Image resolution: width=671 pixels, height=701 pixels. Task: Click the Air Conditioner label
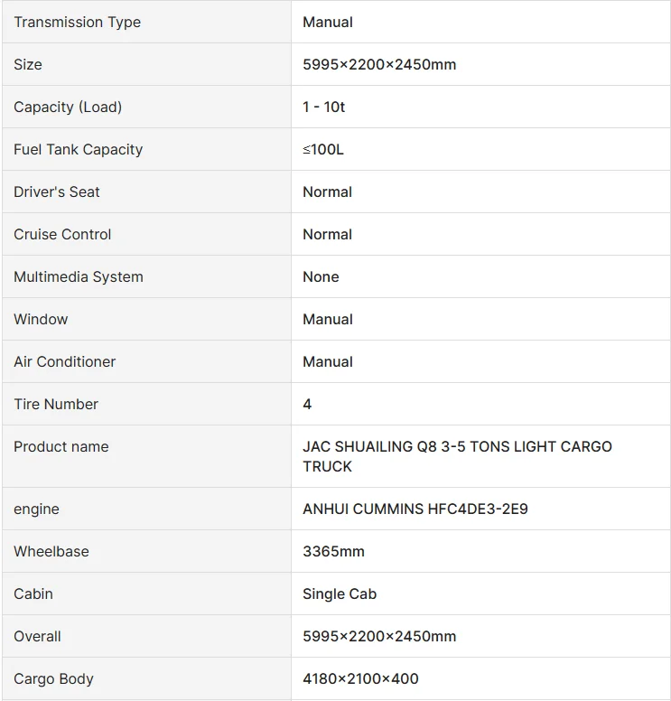pos(65,361)
